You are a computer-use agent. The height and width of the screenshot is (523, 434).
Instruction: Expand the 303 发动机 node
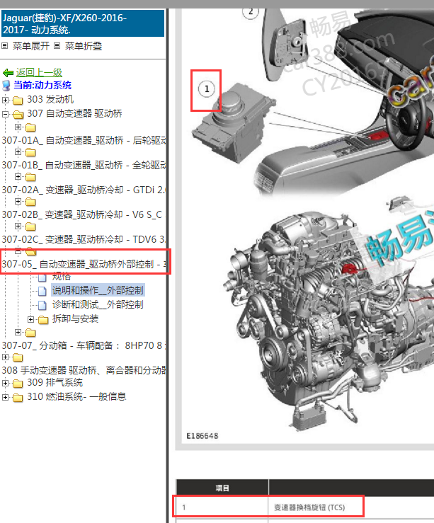pyautogui.click(x=5, y=100)
